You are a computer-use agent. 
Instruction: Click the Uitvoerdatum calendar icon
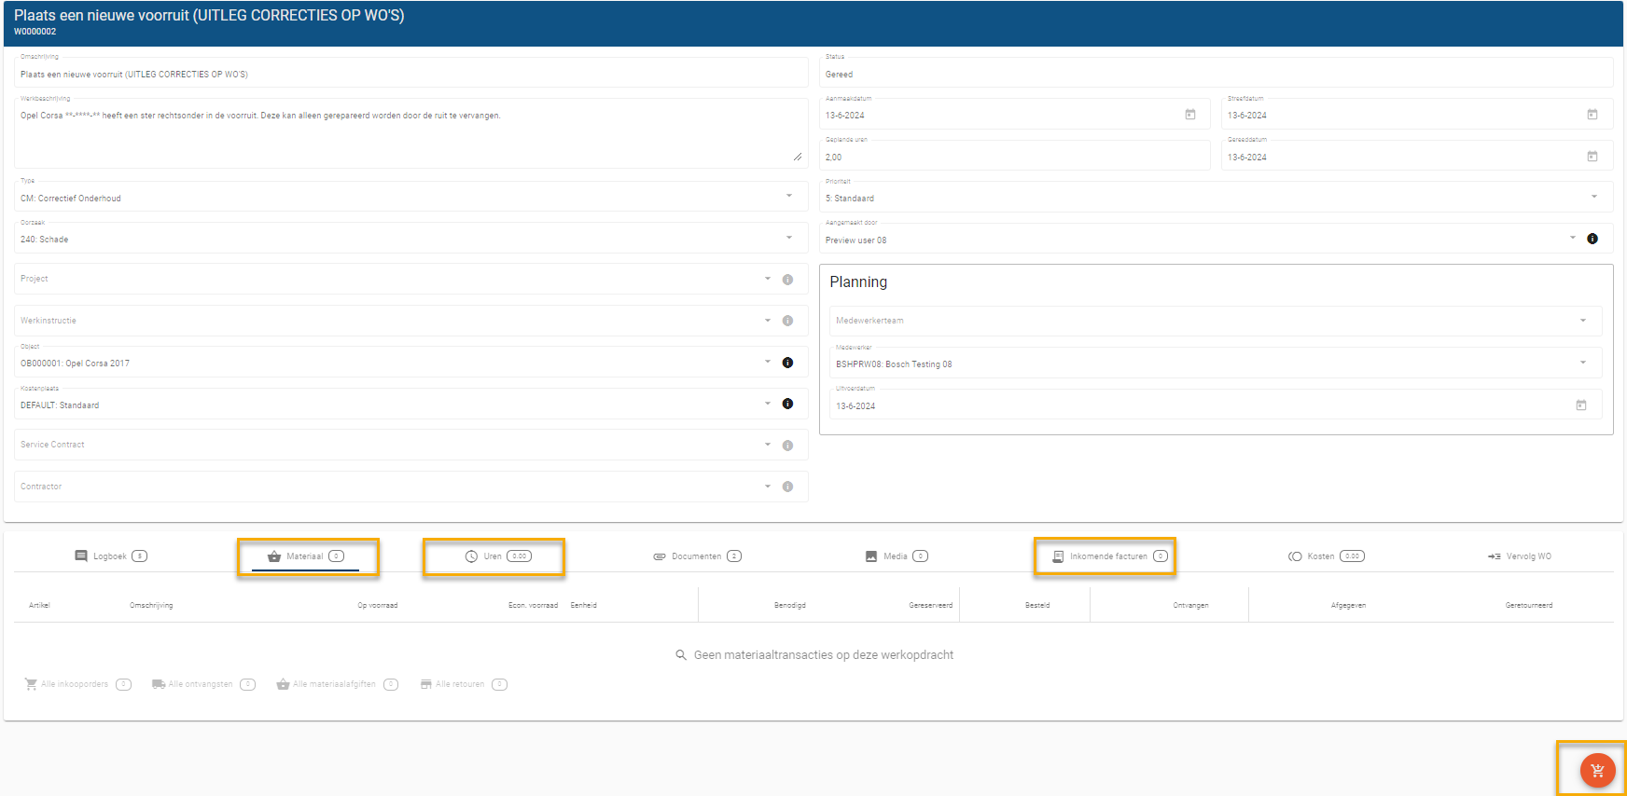click(x=1581, y=405)
